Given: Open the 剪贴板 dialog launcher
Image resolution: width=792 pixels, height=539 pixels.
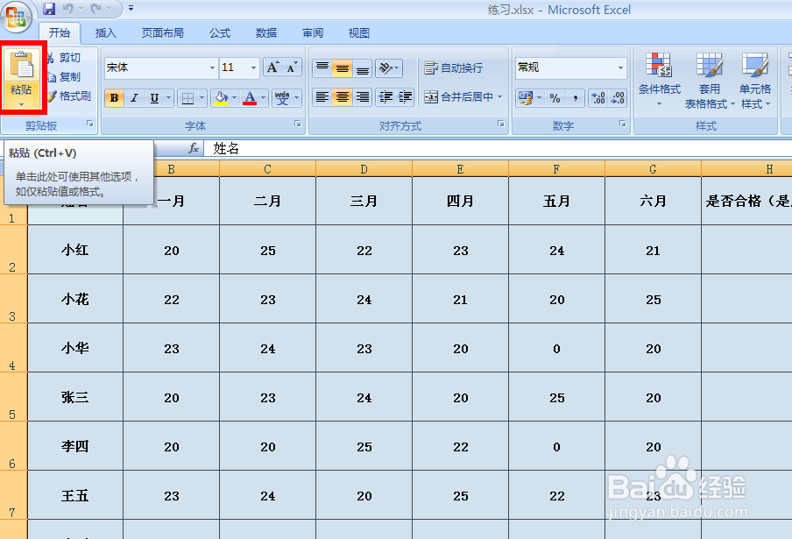Looking at the screenshot, I should point(90,124).
